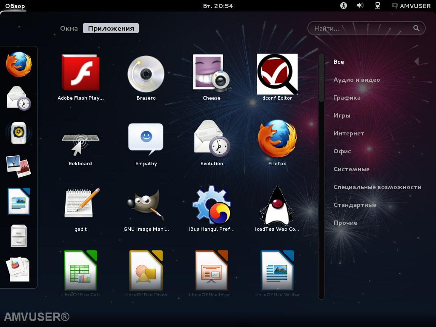Open the Brasero disc burner

click(x=146, y=77)
